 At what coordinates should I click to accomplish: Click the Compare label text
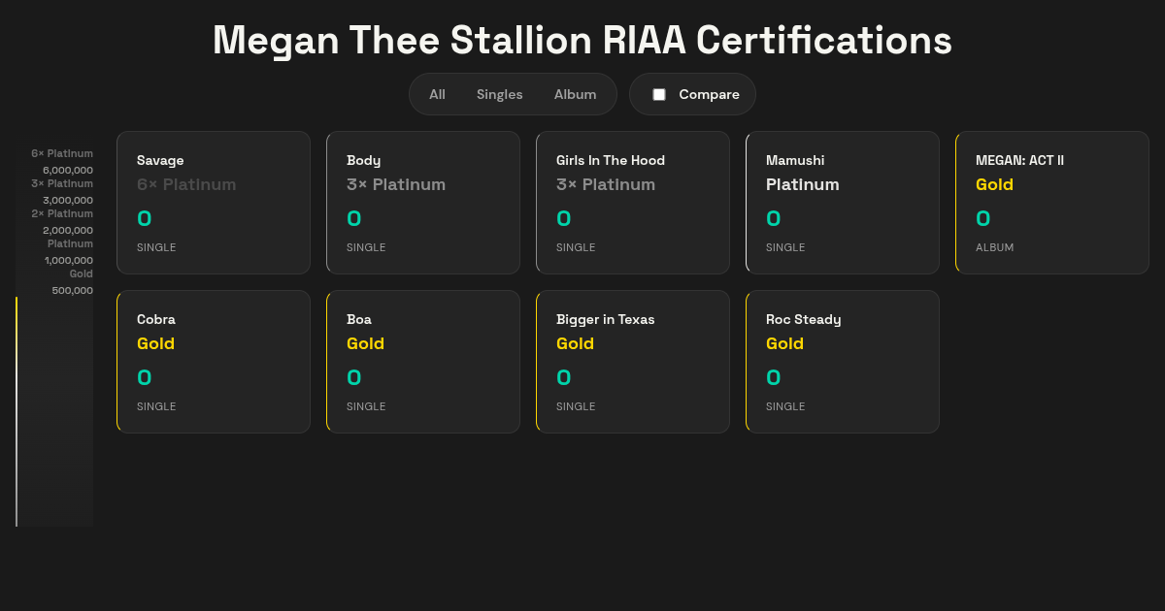(x=709, y=94)
